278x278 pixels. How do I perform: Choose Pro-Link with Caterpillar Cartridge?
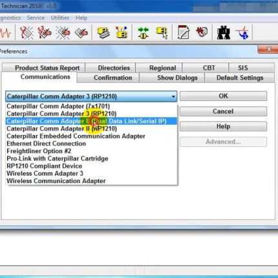[91, 158]
